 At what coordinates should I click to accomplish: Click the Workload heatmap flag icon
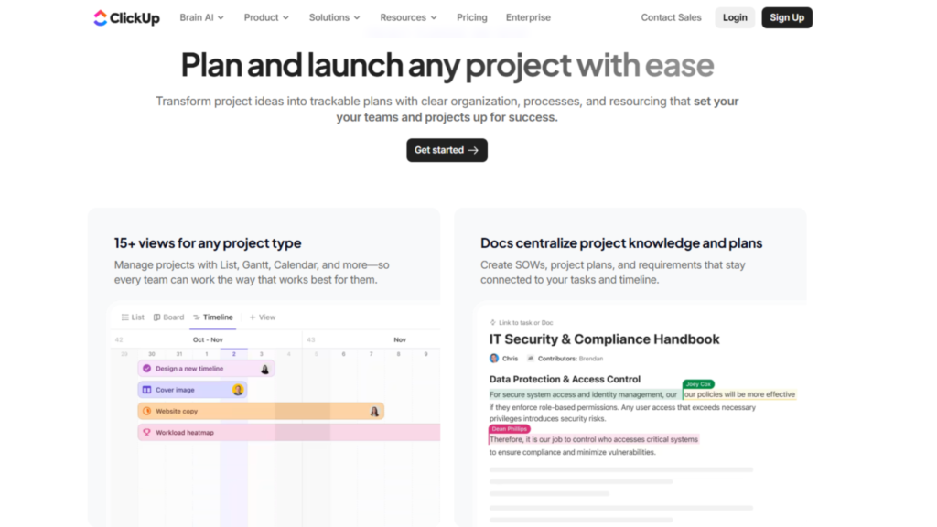pyautogui.click(x=146, y=432)
